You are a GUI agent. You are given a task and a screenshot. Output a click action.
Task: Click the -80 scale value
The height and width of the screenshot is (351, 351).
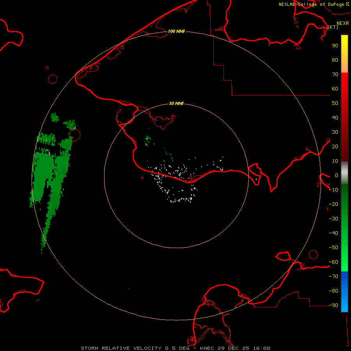333,291
